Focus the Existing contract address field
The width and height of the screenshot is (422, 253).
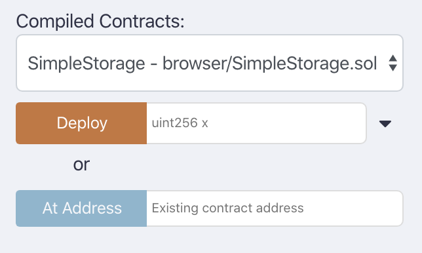point(275,208)
